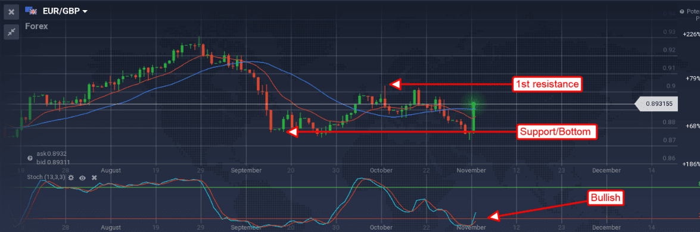Screen dimensions: 700x232
Task: Open Stoch indicator settings gear
Action: coord(70,177)
